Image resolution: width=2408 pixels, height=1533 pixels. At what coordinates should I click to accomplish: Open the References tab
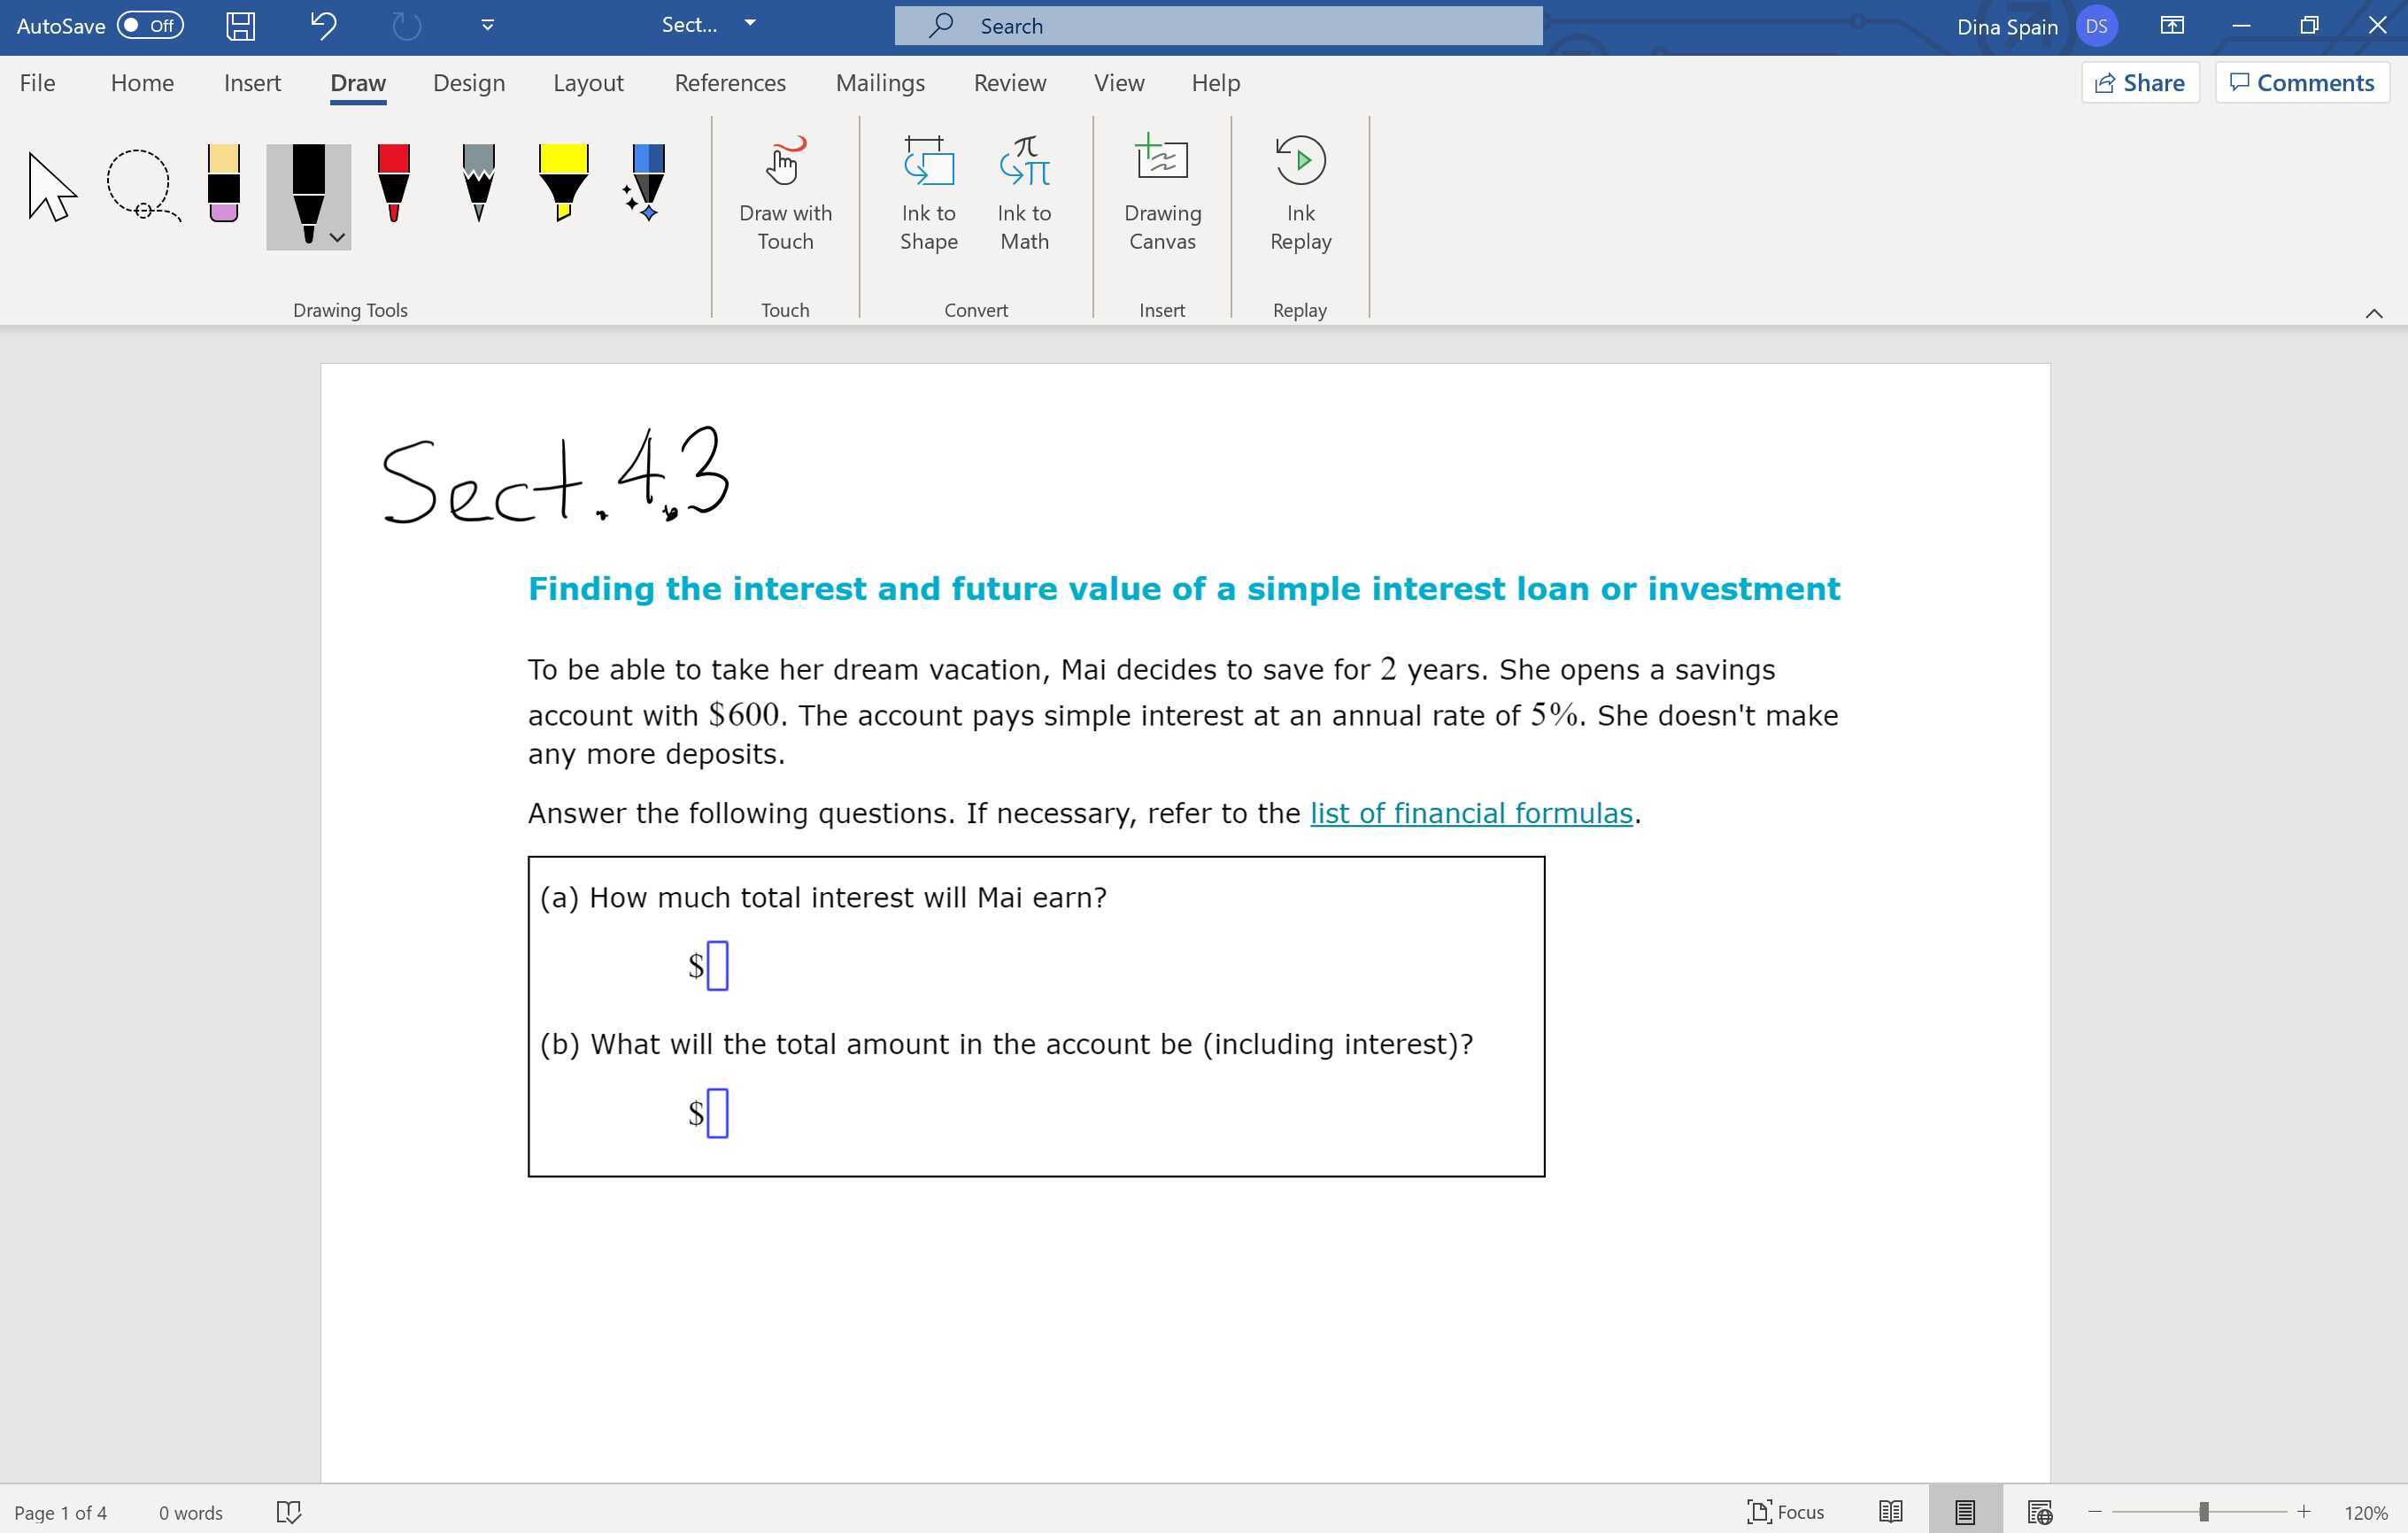point(729,83)
